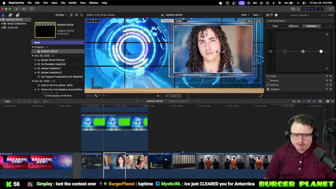Show the Libraries sidebar
This screenshot has height=189, width=336.
[3, 15]
